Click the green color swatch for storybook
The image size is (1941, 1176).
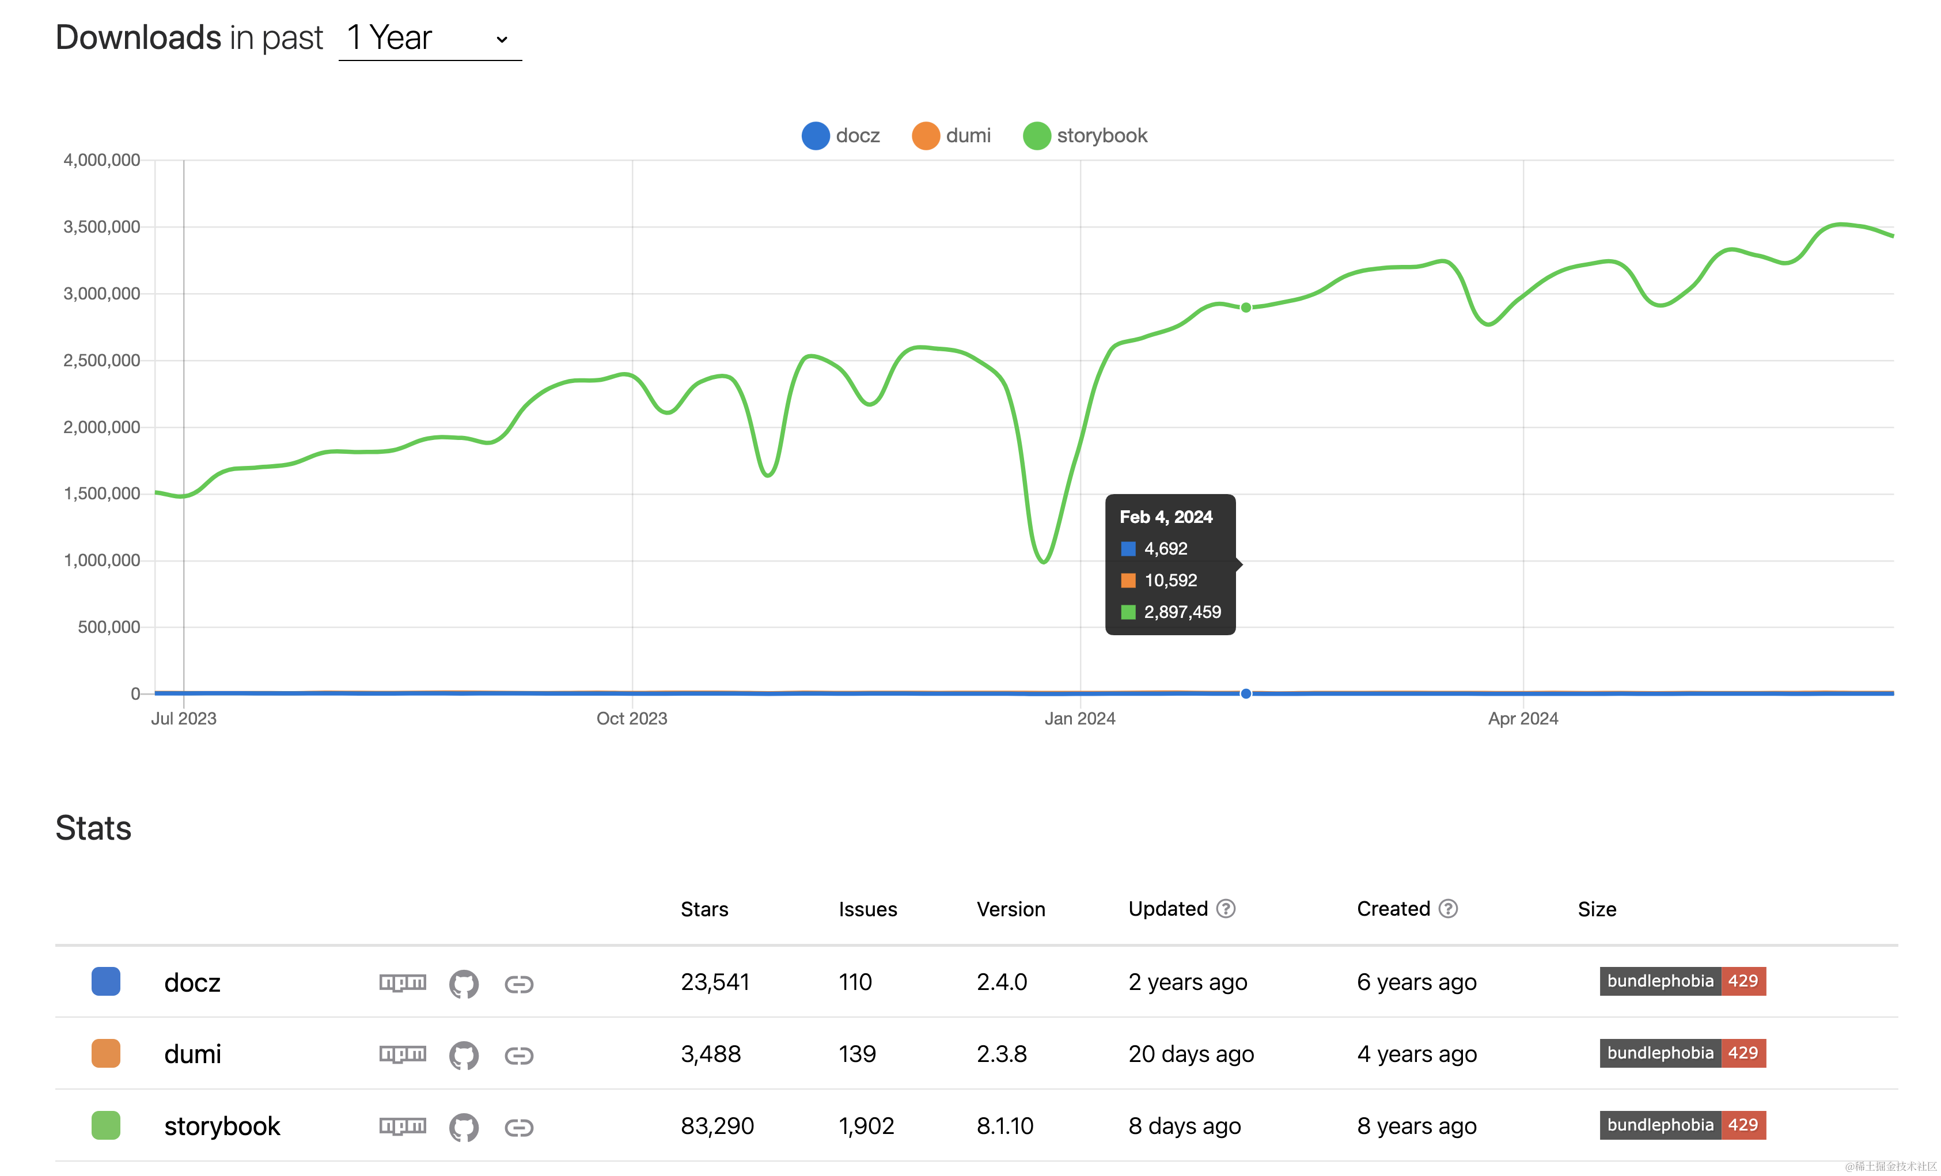105,1125
